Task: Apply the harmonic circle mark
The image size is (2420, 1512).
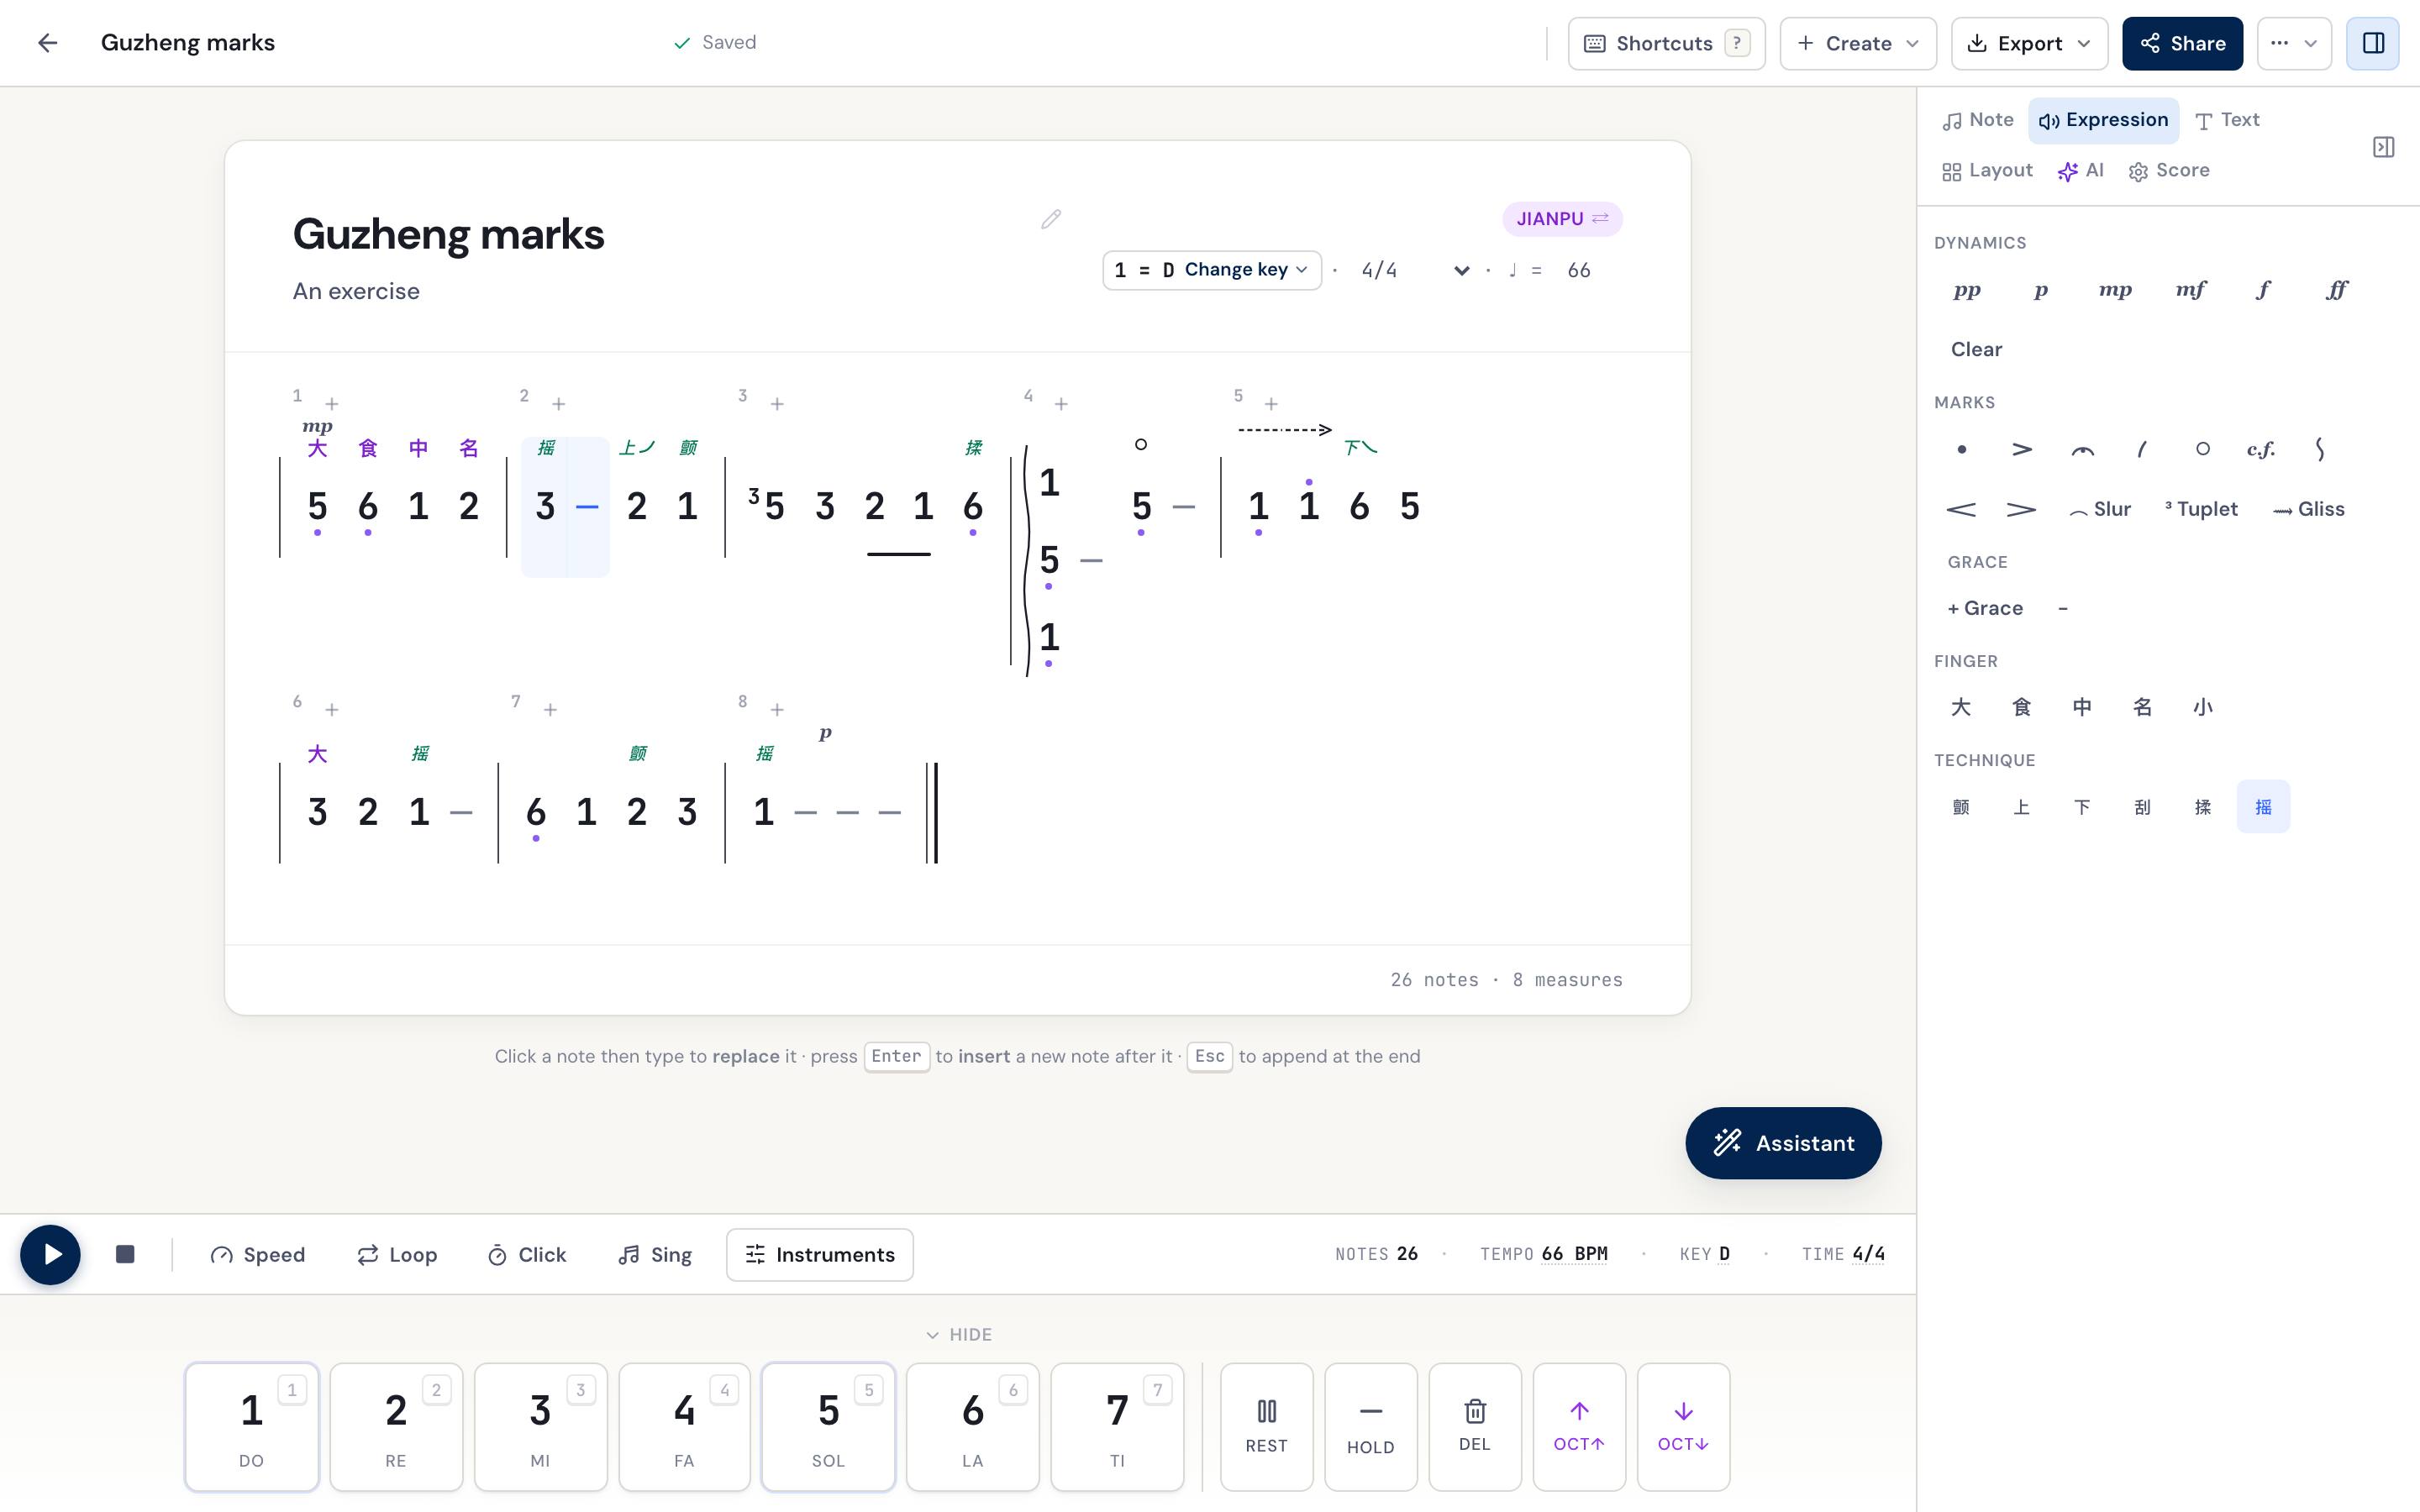Action: (2202, 449)
